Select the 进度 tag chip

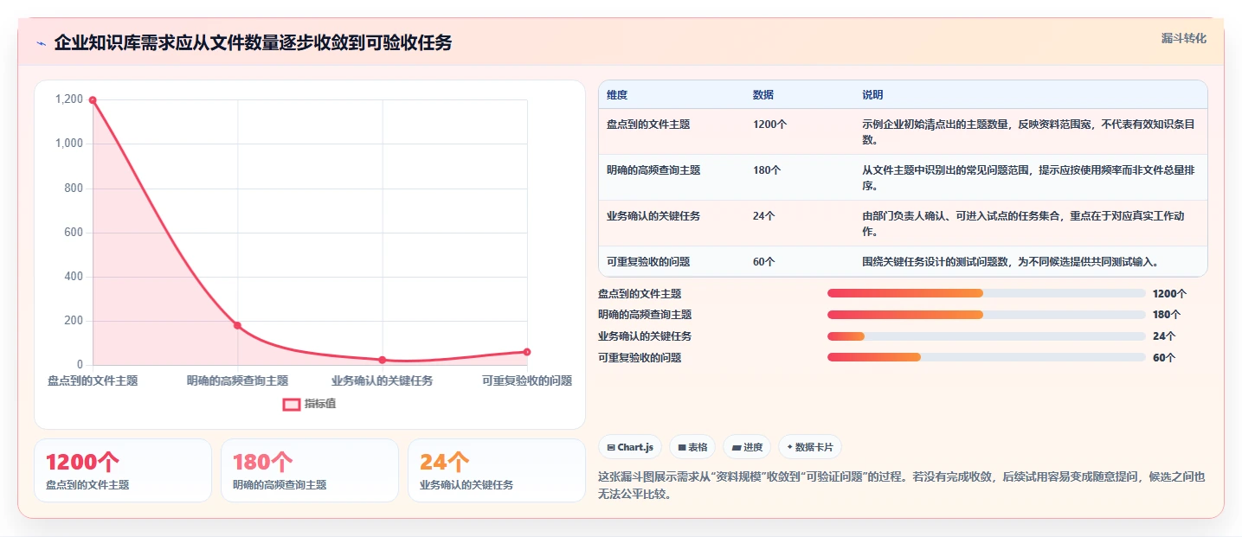point(747,447)
